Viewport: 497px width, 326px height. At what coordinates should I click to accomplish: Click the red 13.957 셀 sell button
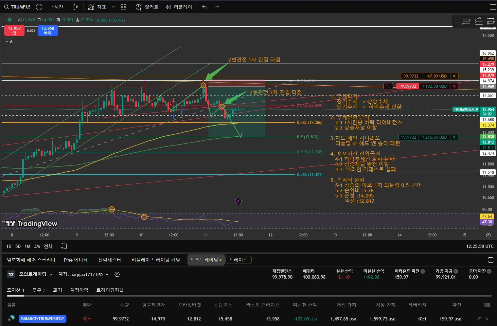click(14, 30)
